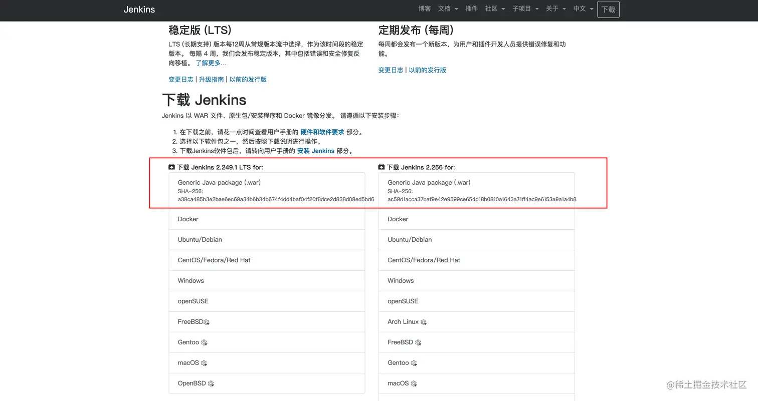Select Windows under weekly column
This screenshot has height=401, width=758.
tap(476, 281)
